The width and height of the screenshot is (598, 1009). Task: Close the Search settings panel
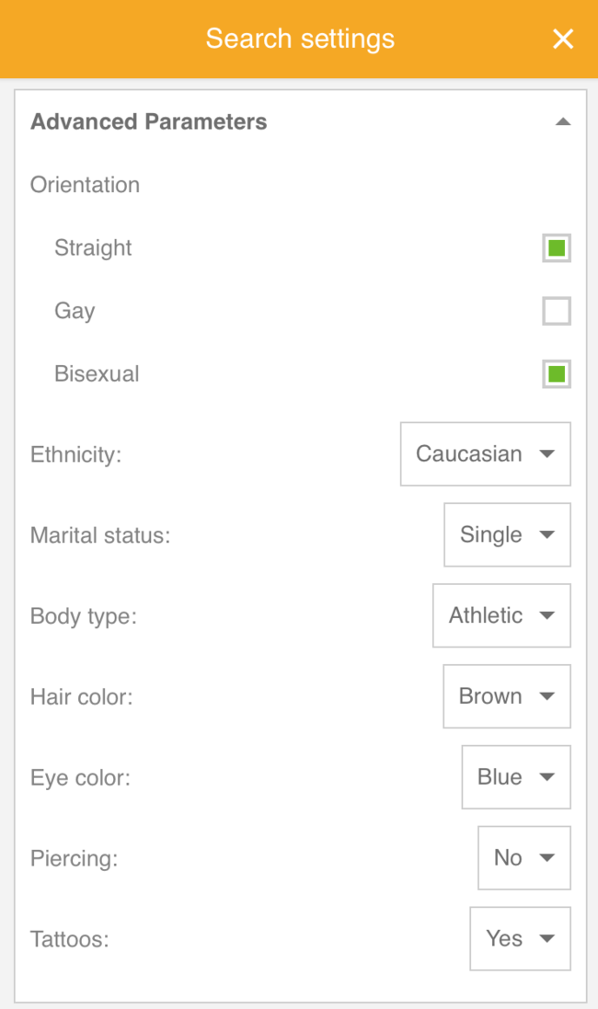pos(562,39)
